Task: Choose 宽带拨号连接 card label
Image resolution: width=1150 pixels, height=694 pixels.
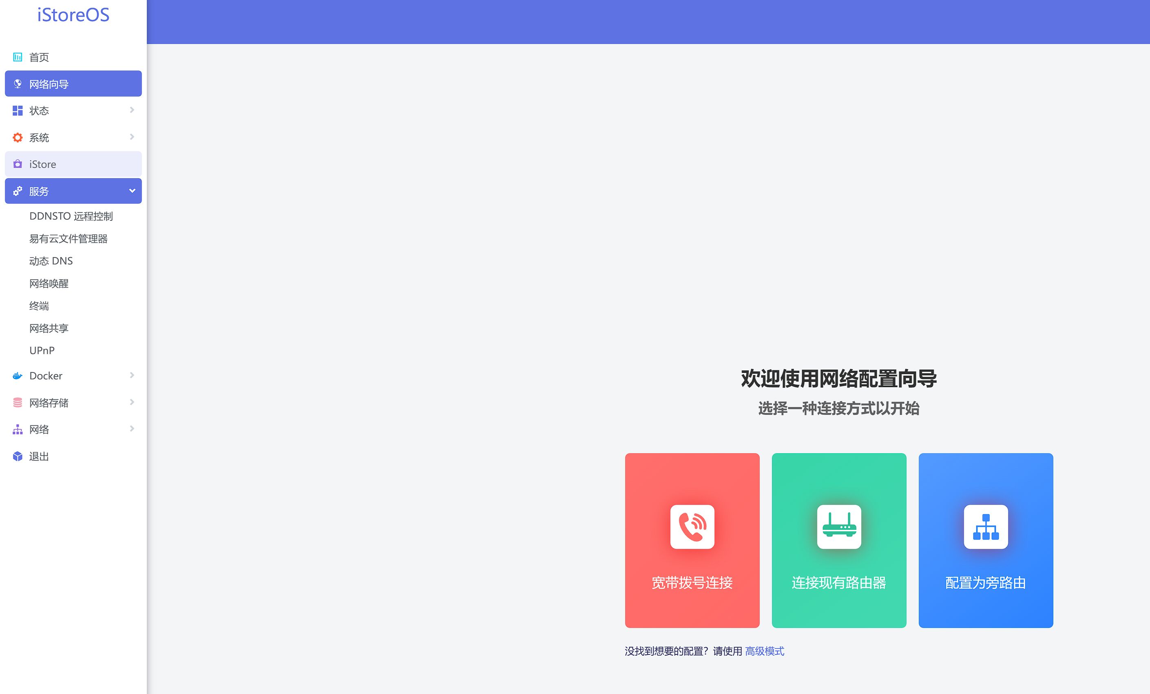Action: tap(692, 583)
